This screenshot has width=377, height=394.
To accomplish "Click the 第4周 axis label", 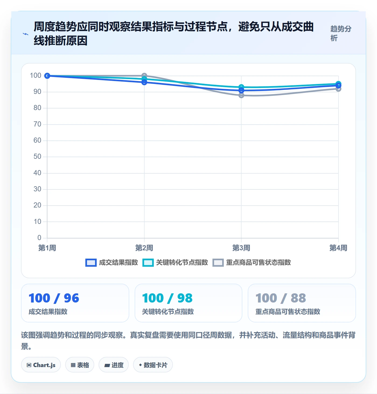I will [338, 248].
